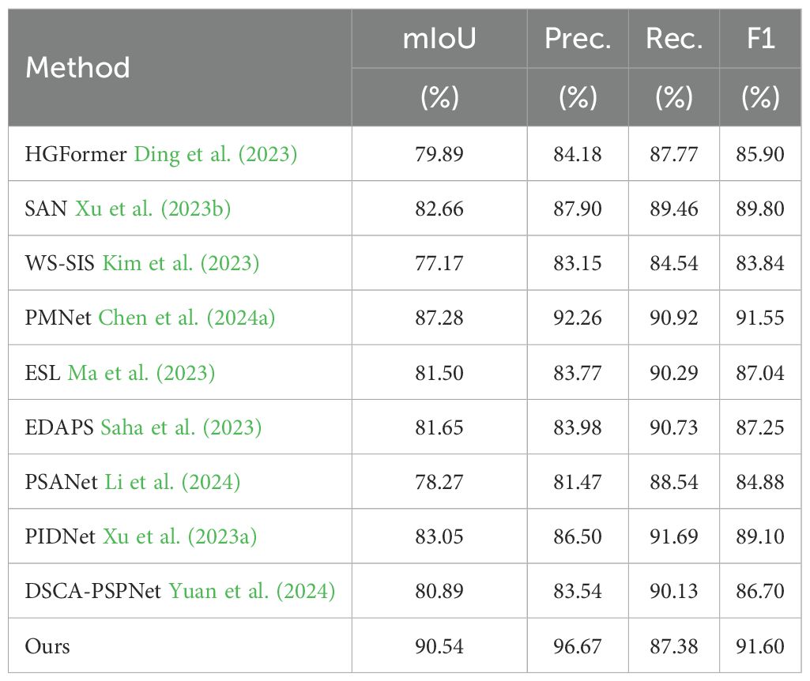
Task: Select the 96.67 precision value
Action: [x=578, y=645]
